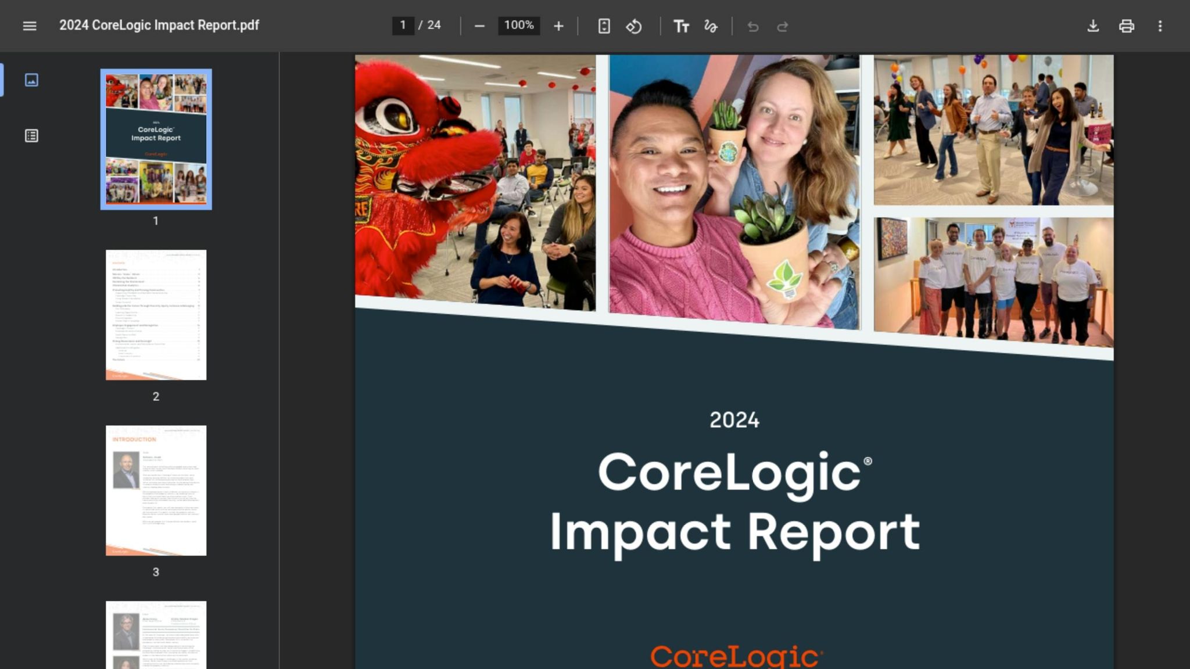Viewport: 1190px width, 669px height.
Task: Select the add text annotation tool
Action: tap(681, 26)
